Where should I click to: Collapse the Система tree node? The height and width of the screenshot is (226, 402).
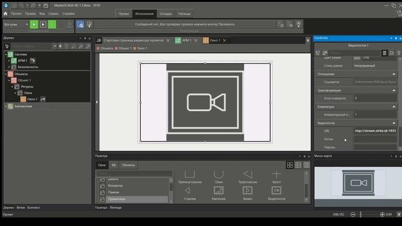(6, 55)
